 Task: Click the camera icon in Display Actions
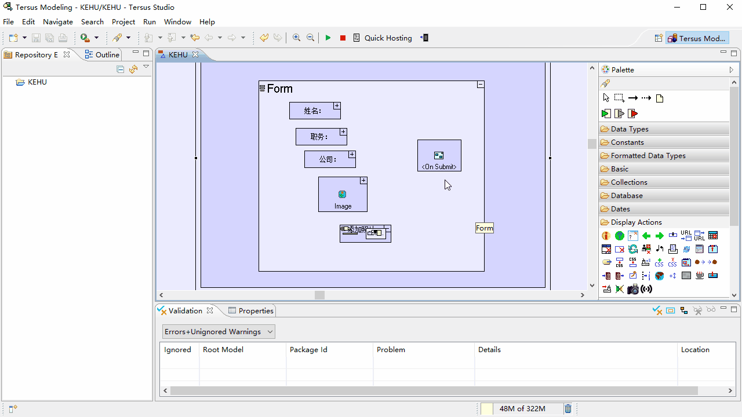pyautogui.click(x=633, y=289)
